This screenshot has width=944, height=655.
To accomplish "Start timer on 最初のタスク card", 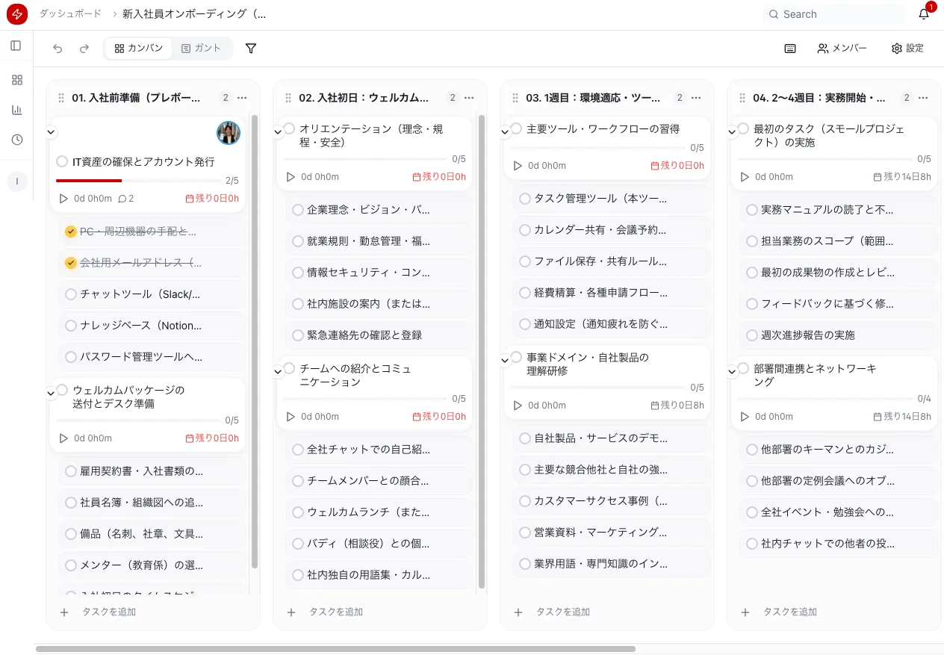I will pyautogui.click(x=745, y=177).
